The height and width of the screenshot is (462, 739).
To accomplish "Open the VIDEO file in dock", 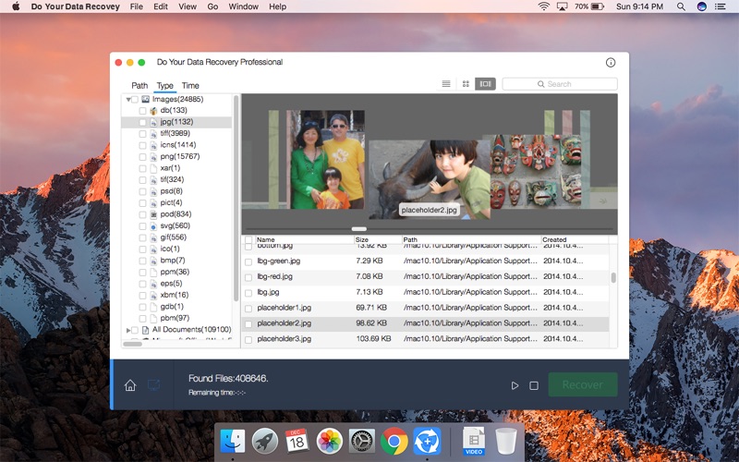I will click(x=474, y=442).
